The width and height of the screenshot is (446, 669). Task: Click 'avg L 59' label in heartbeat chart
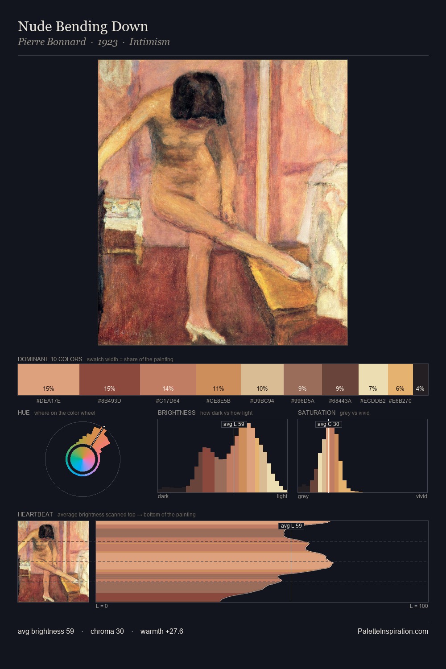(291, 526)
